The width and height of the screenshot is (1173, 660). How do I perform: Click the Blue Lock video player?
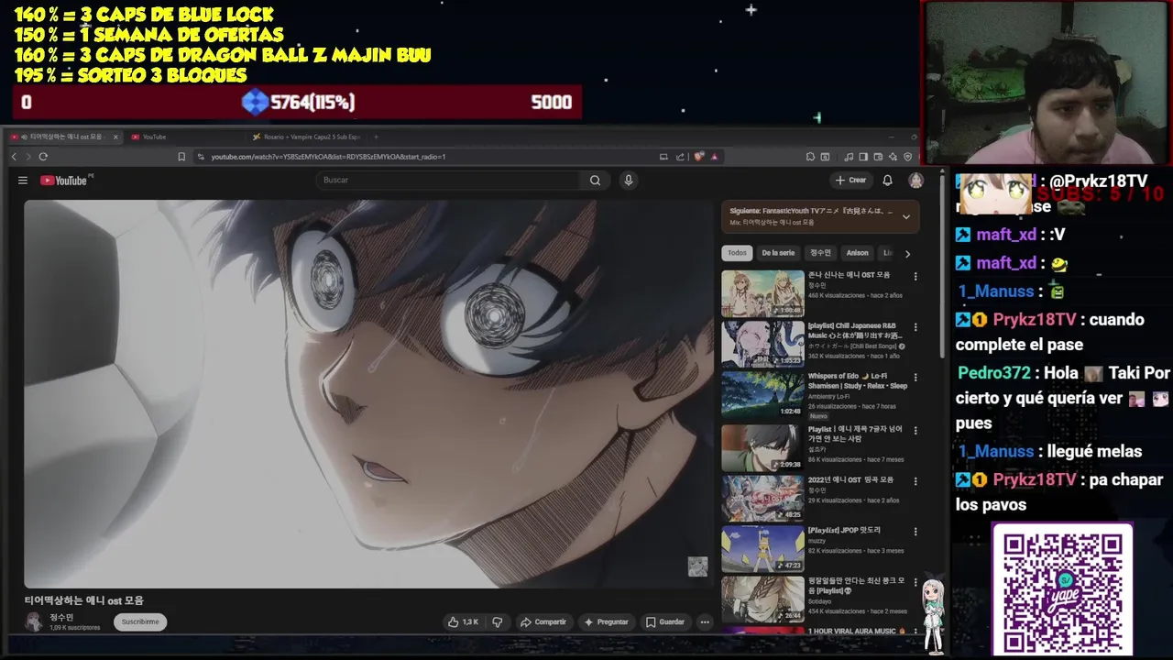click(x=368, y=393)
